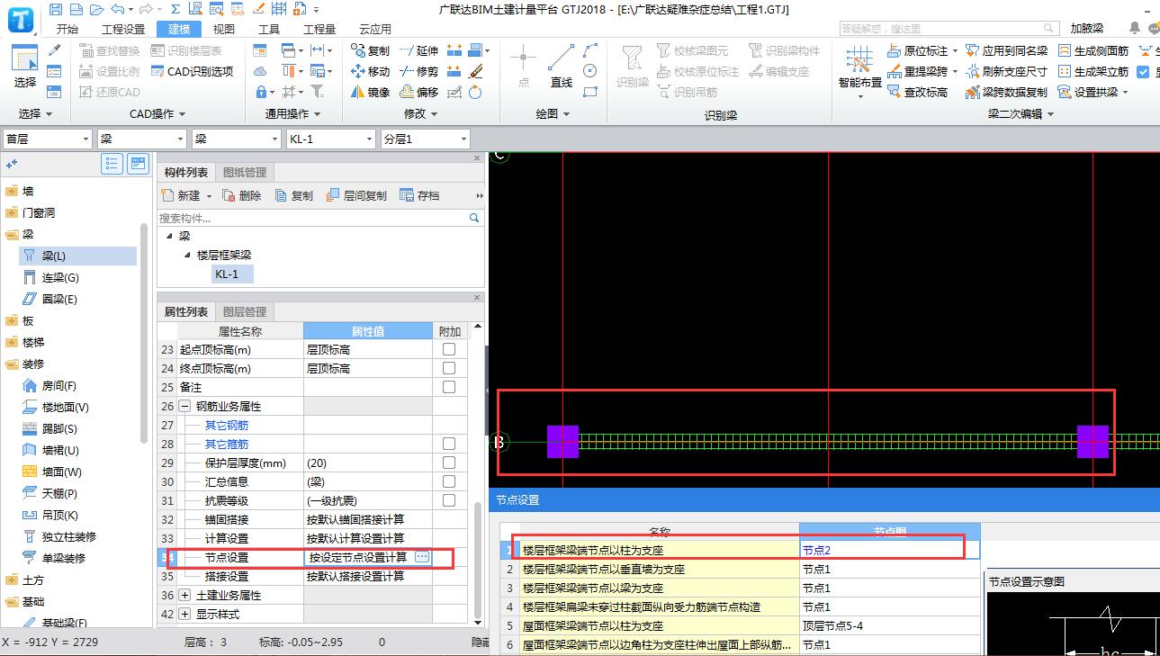Click the large 选择 select tool
The image size is (1160, 656).
(24, 67)
